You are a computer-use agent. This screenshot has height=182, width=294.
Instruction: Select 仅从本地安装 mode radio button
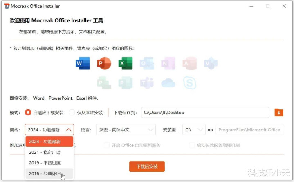point(72,112)
